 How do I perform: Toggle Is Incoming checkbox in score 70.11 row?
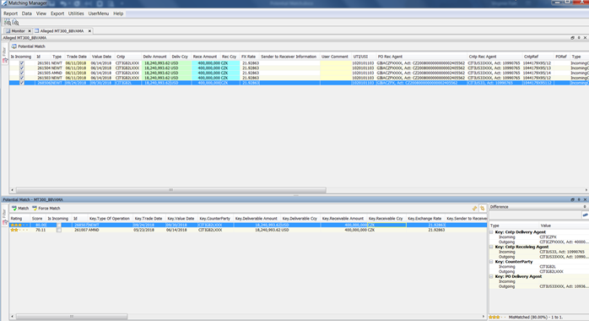click(x=59, y=230)
